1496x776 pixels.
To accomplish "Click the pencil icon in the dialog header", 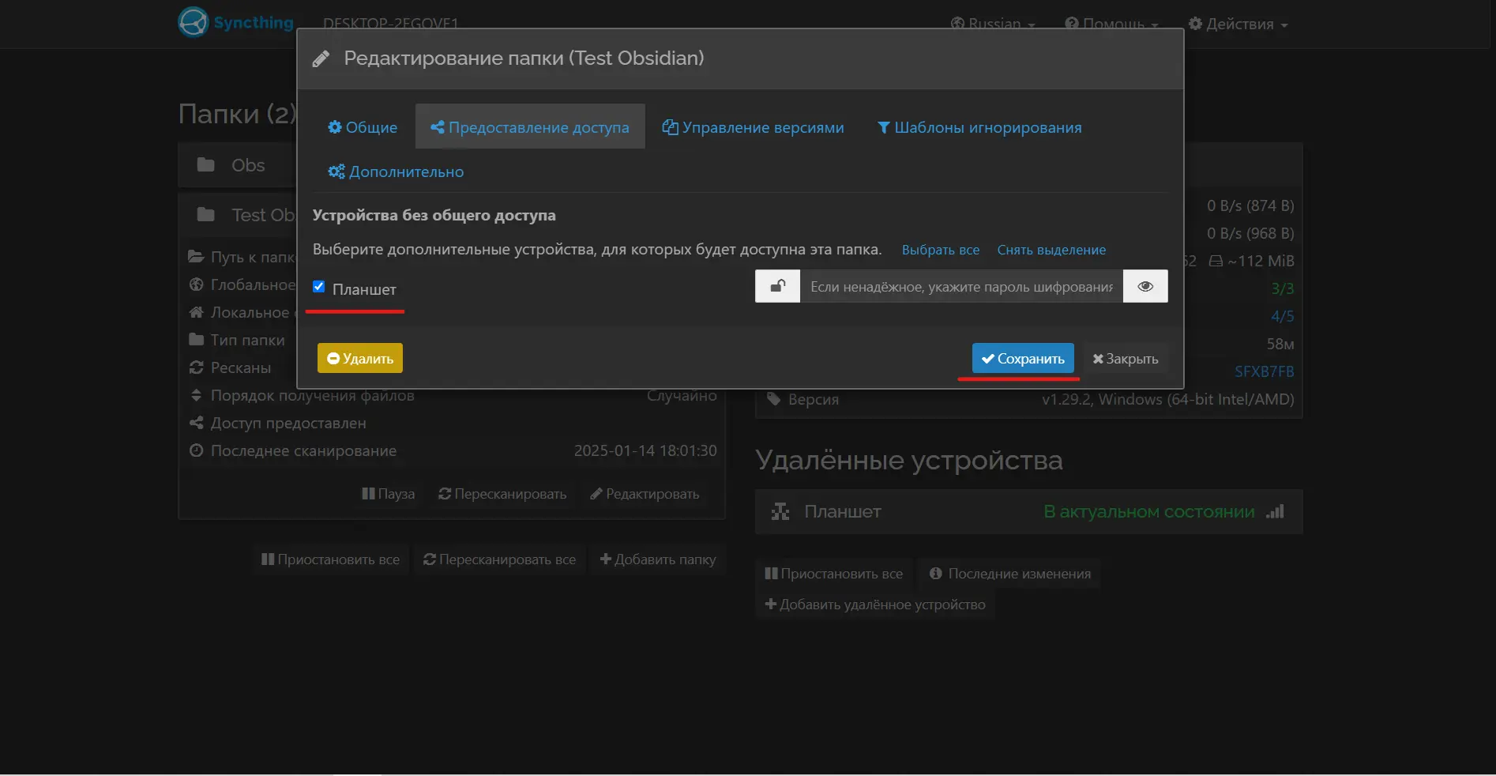I will click(321, 58).
